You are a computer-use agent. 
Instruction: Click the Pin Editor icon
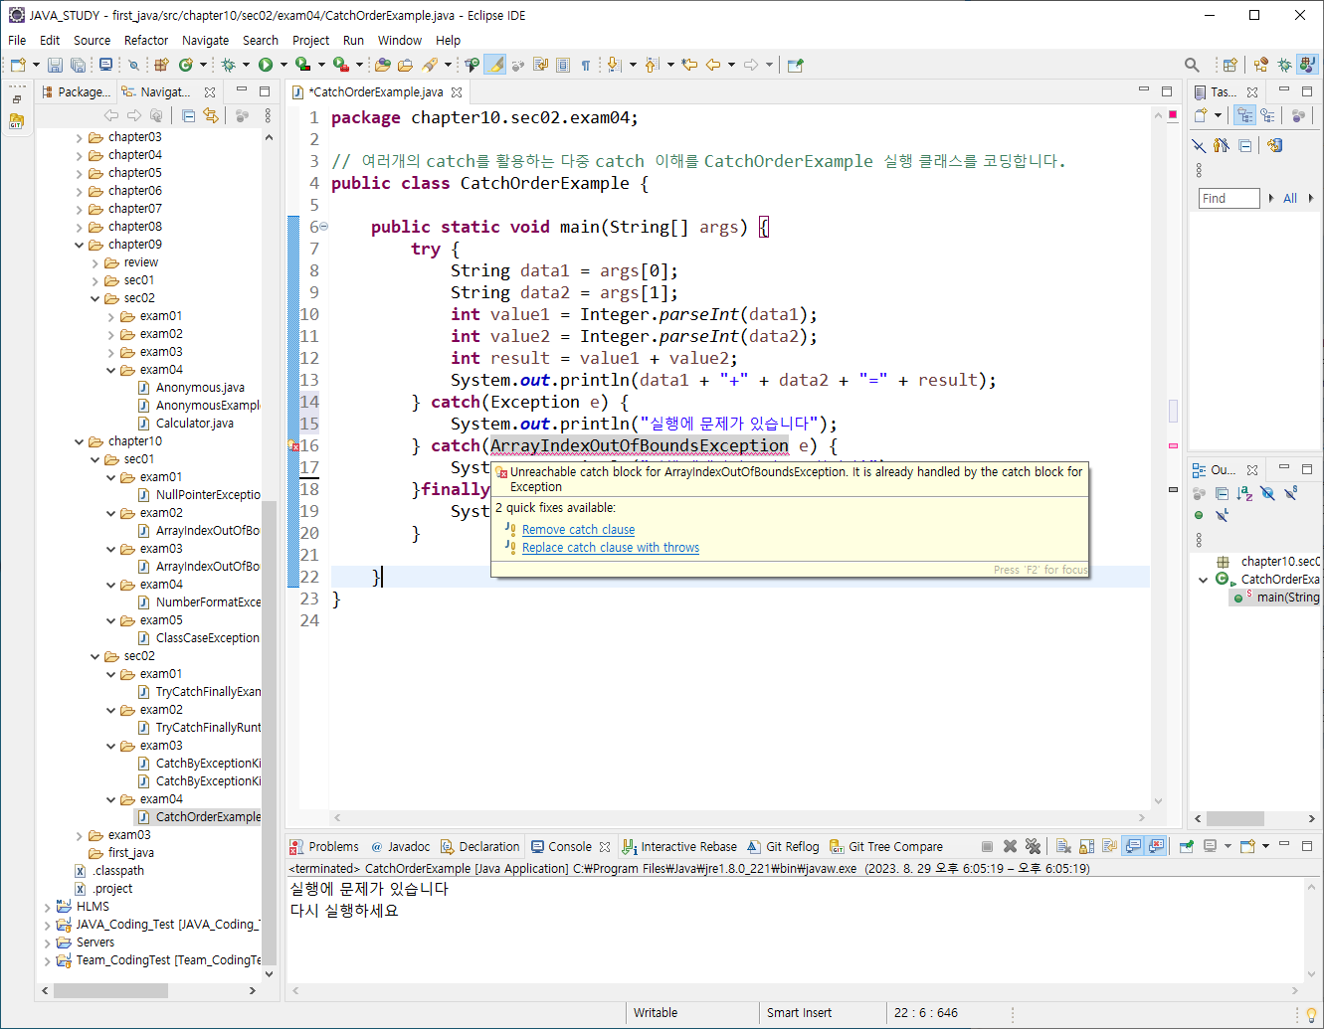[795, 65]
